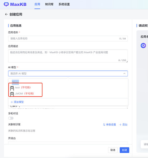
Task: Click the 取消 button
Action: [x=113, y=150]
